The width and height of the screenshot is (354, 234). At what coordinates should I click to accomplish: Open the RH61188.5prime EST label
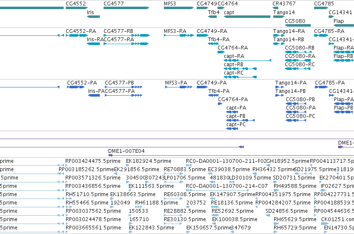tap(156, 203)
